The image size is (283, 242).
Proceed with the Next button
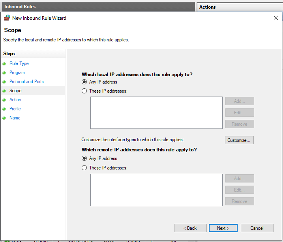click(223, 228)
